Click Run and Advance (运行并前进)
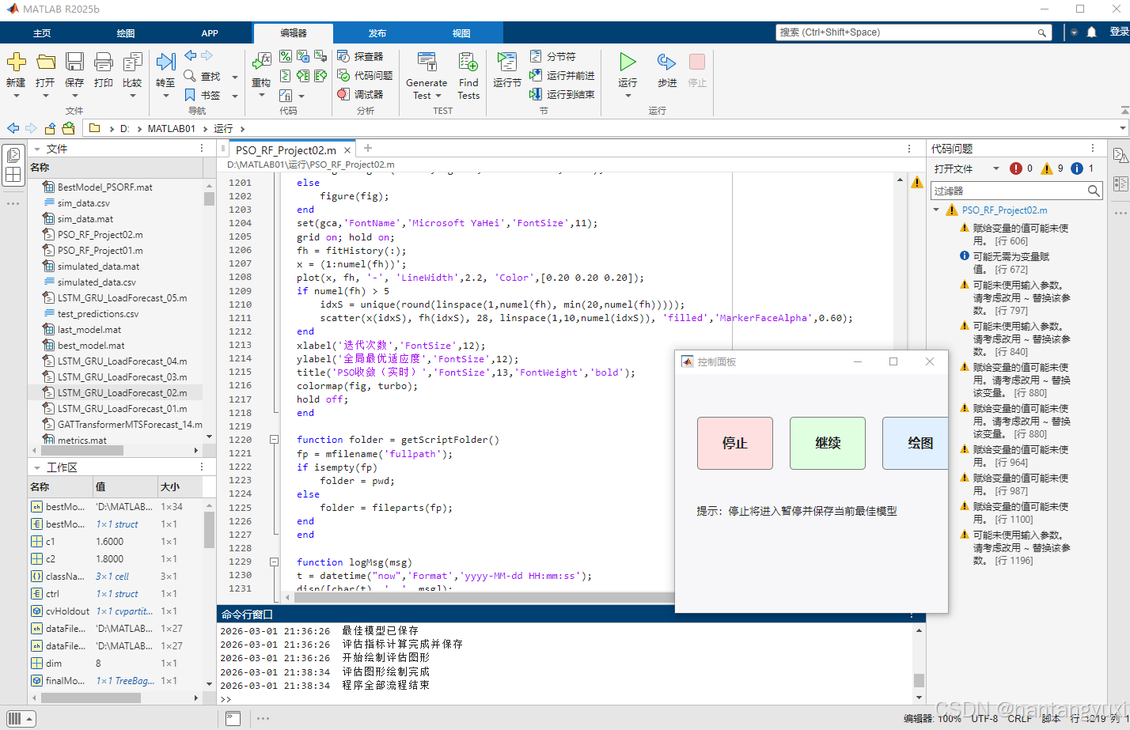This screenshot has width=1130, height=730. click(562, 75)
